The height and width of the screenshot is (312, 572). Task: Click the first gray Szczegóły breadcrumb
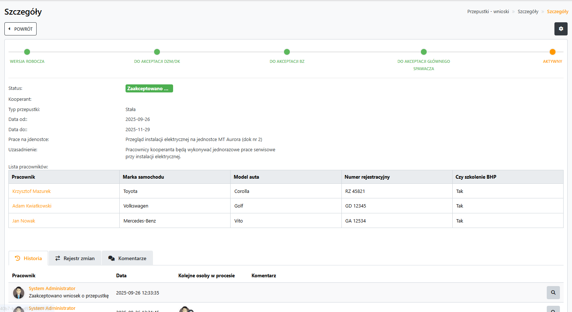(x=528, y=12)
